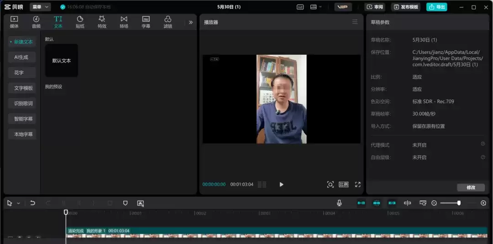Open 文字模板 in the sidebar
The width and height of the screenshot is (493, 244).
(22, 88)
